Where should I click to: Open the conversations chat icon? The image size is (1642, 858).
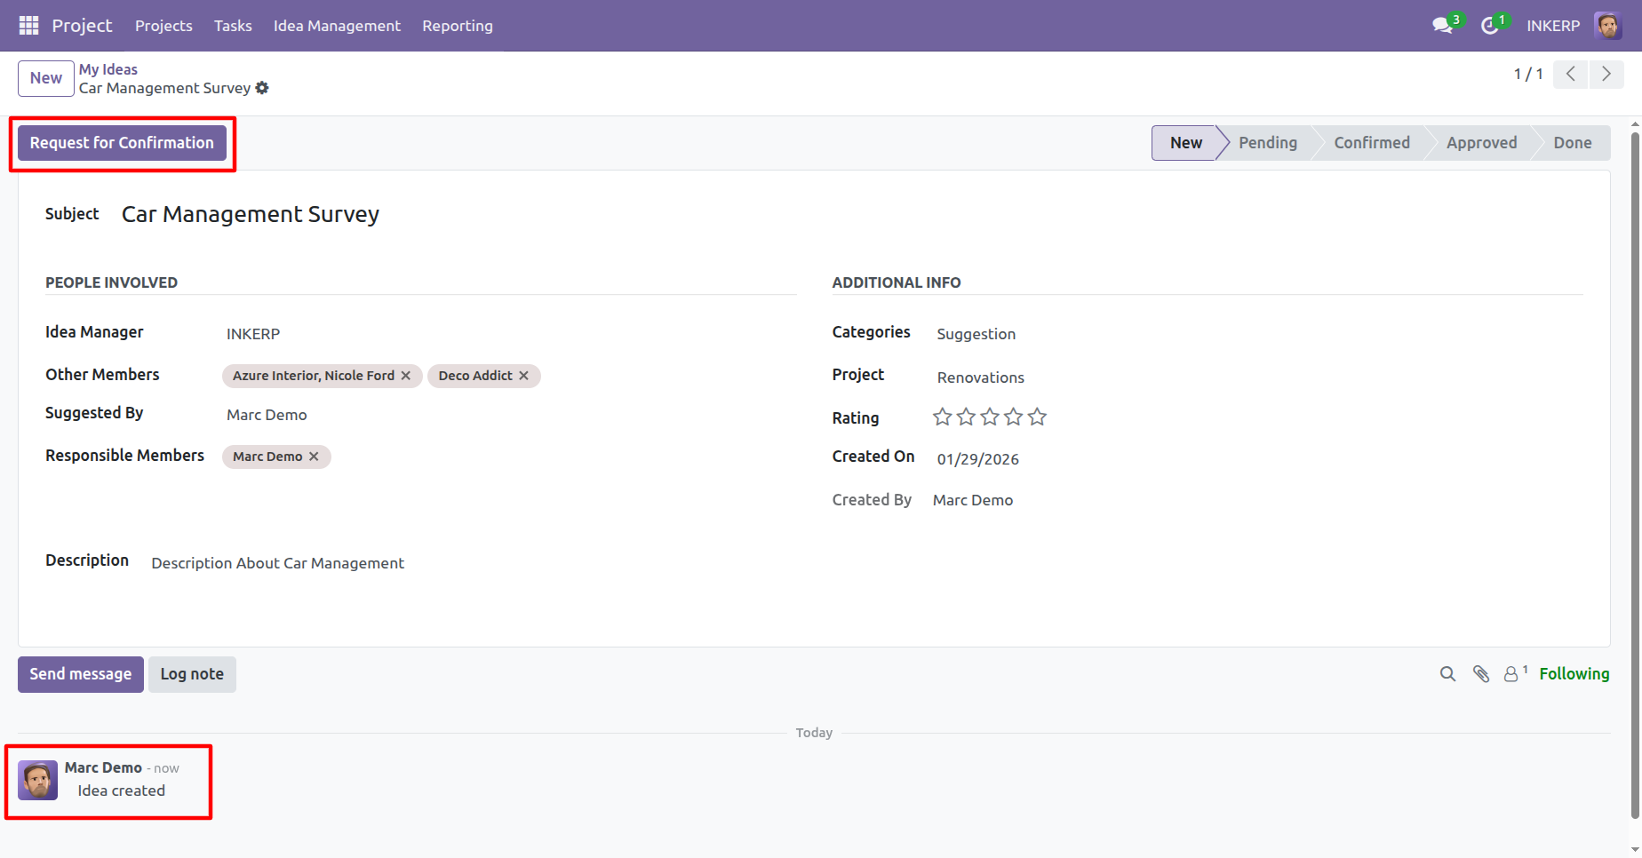[1442, 26]
